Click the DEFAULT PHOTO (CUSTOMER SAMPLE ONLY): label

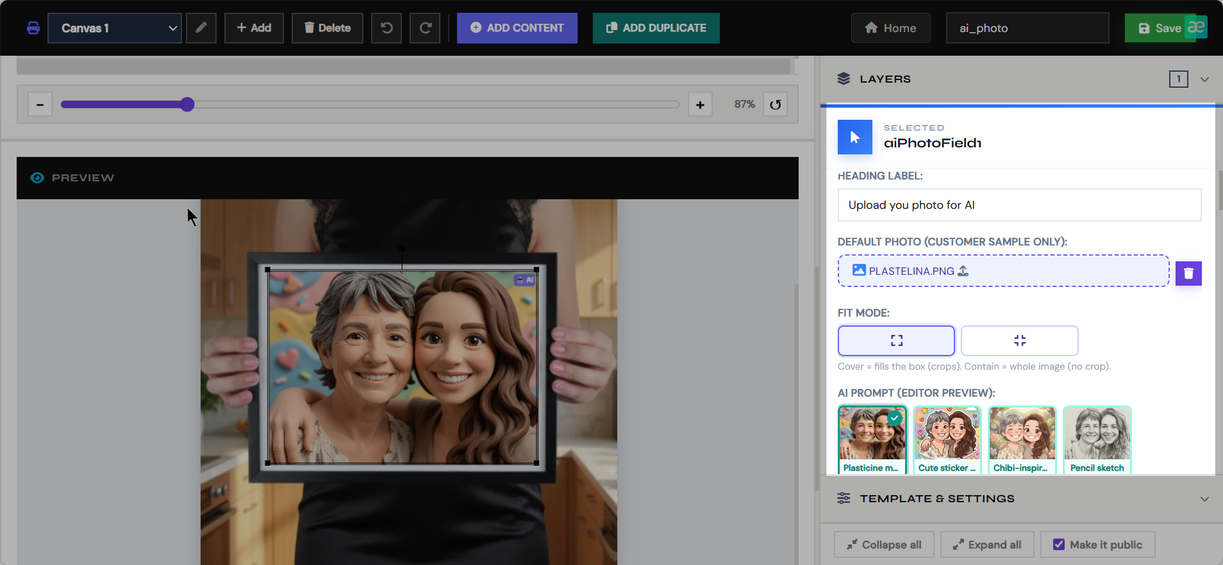[x=953, y=242]
